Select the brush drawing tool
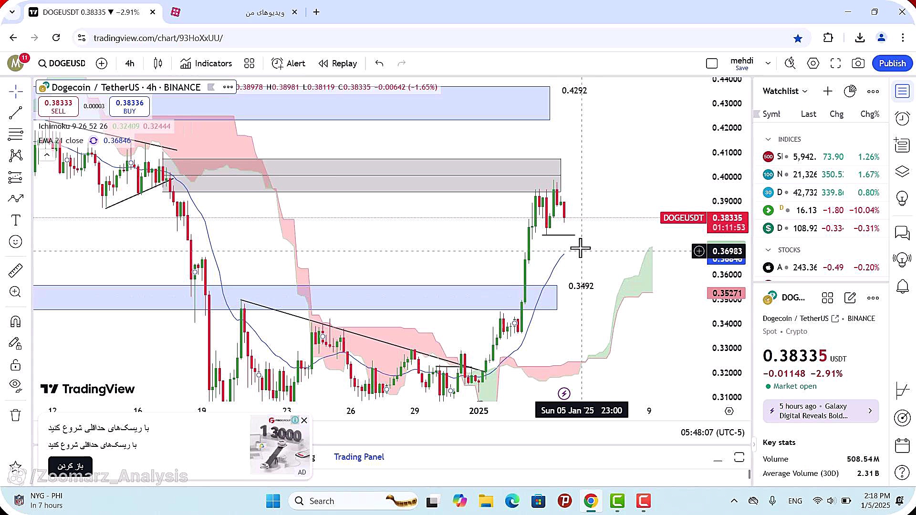 [x=16, y=198]
